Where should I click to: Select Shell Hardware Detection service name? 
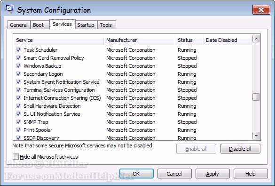(52, 106)
